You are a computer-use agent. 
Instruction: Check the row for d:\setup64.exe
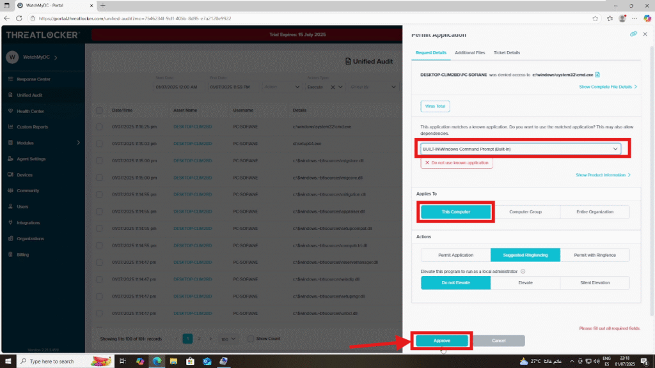[99, 144]
